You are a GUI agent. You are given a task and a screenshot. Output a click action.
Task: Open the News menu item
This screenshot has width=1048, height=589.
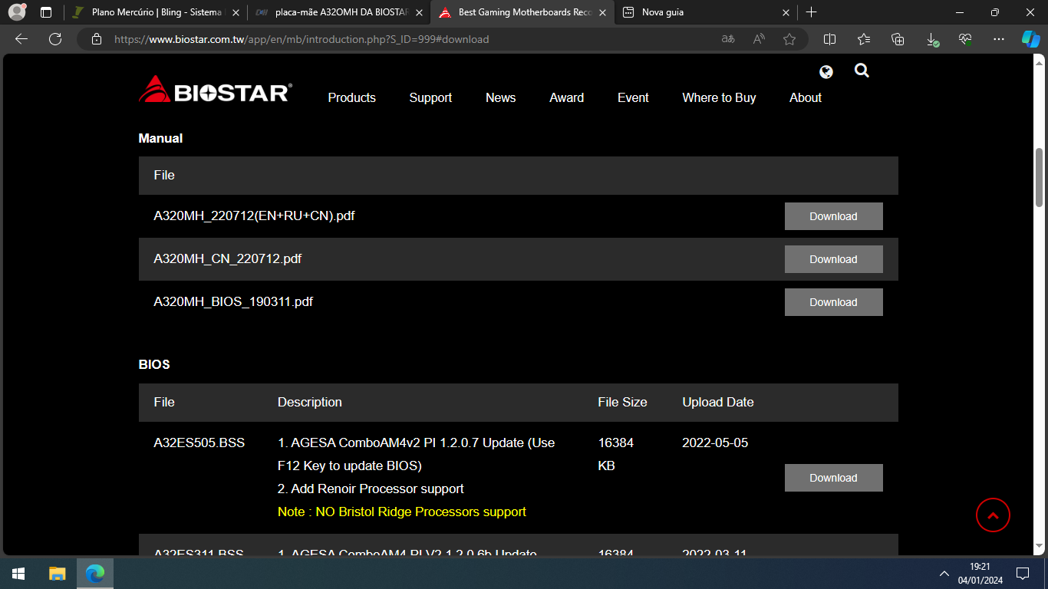point(501,98)
